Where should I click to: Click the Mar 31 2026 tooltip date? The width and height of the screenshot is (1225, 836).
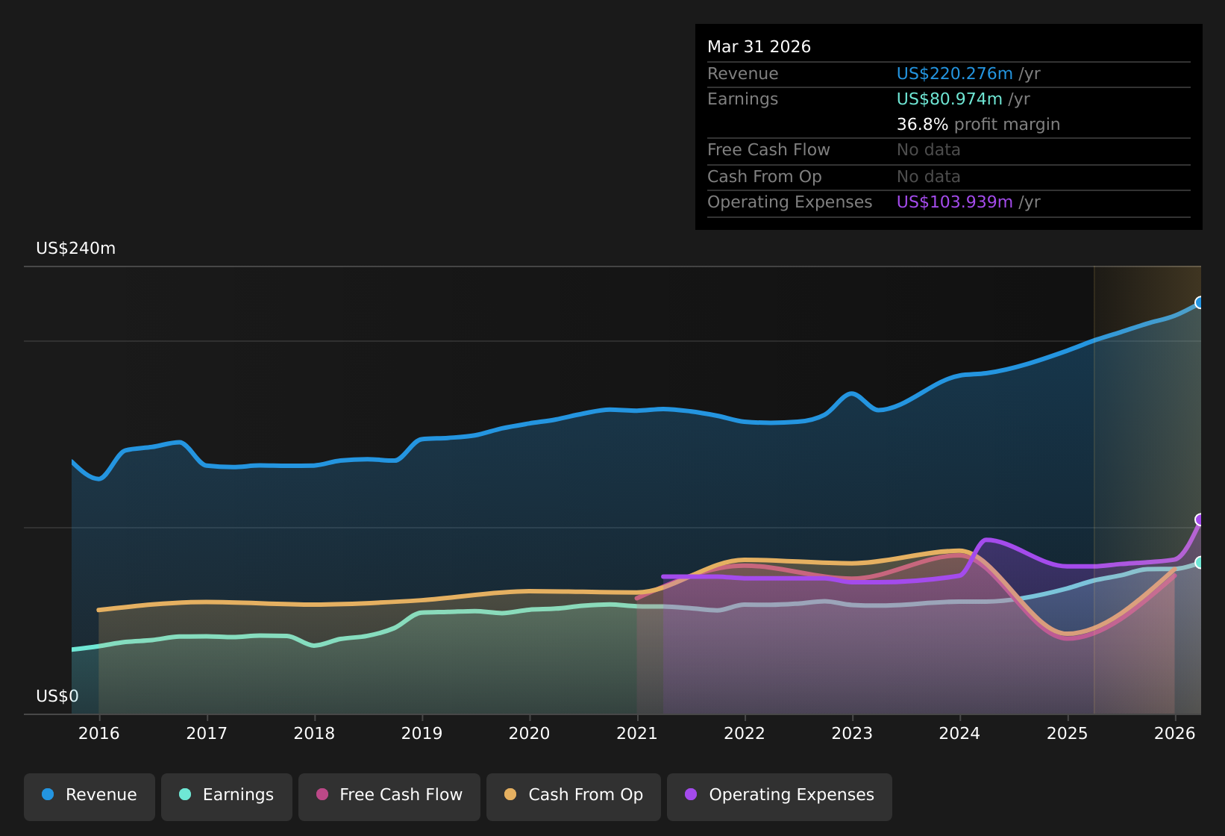(x=759, y=47)
